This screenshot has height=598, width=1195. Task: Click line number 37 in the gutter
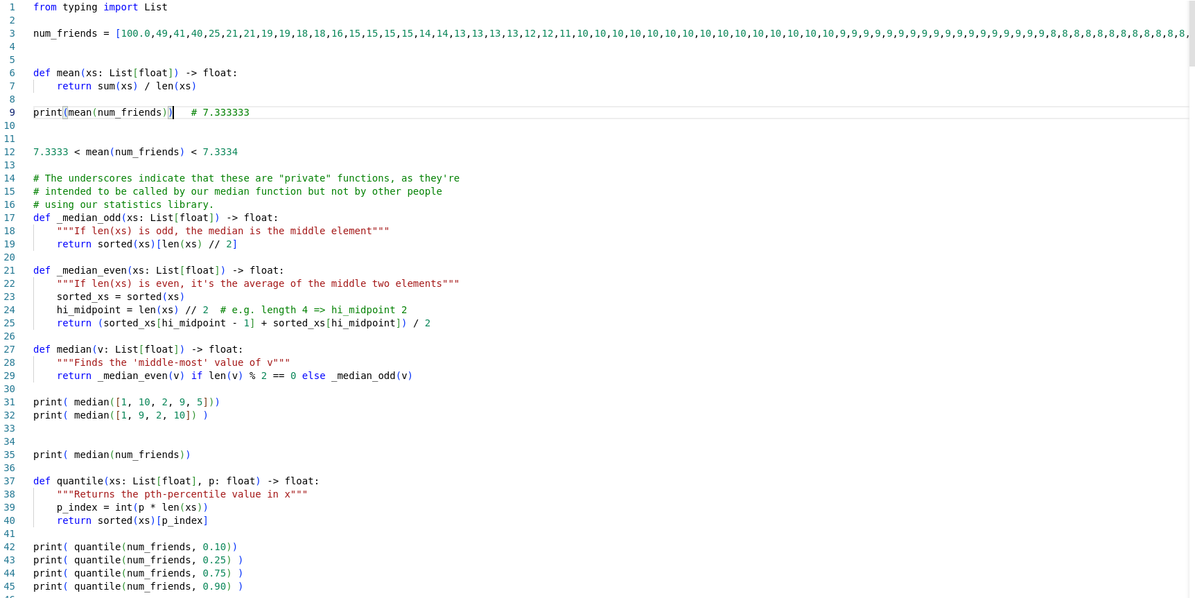[10, 481]
